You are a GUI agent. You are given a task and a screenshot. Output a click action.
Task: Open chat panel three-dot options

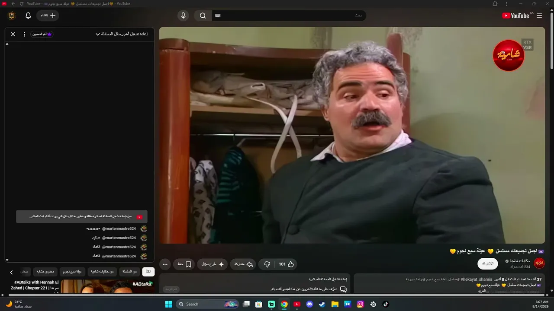[x=24, y=34]
